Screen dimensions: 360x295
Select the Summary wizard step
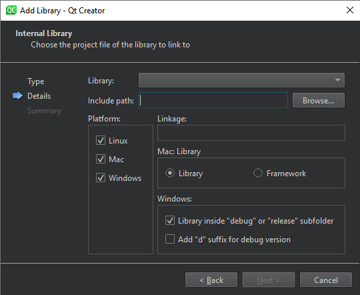pos(44,111)
